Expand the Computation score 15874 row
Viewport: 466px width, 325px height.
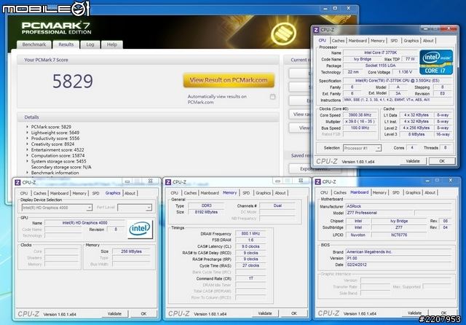28,155
